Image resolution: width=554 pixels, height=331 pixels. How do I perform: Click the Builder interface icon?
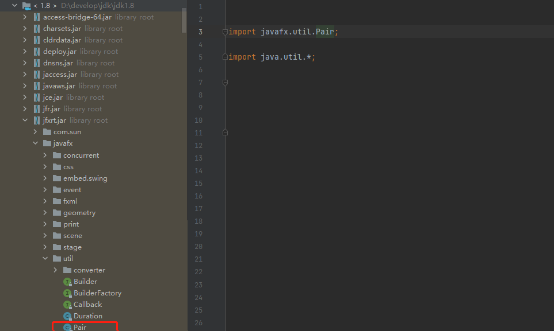(67, 282)
